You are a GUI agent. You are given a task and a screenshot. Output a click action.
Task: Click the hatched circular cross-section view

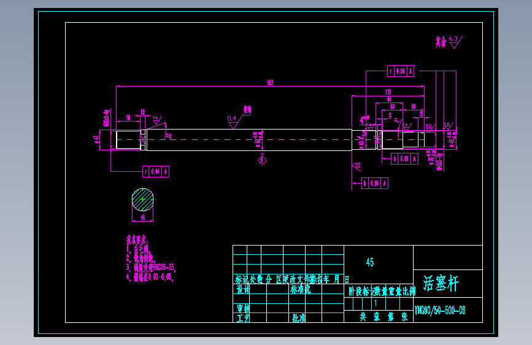142,200
